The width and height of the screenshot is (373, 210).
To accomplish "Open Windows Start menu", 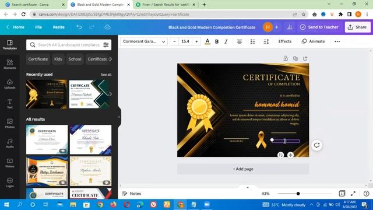I will pos(6,205).
